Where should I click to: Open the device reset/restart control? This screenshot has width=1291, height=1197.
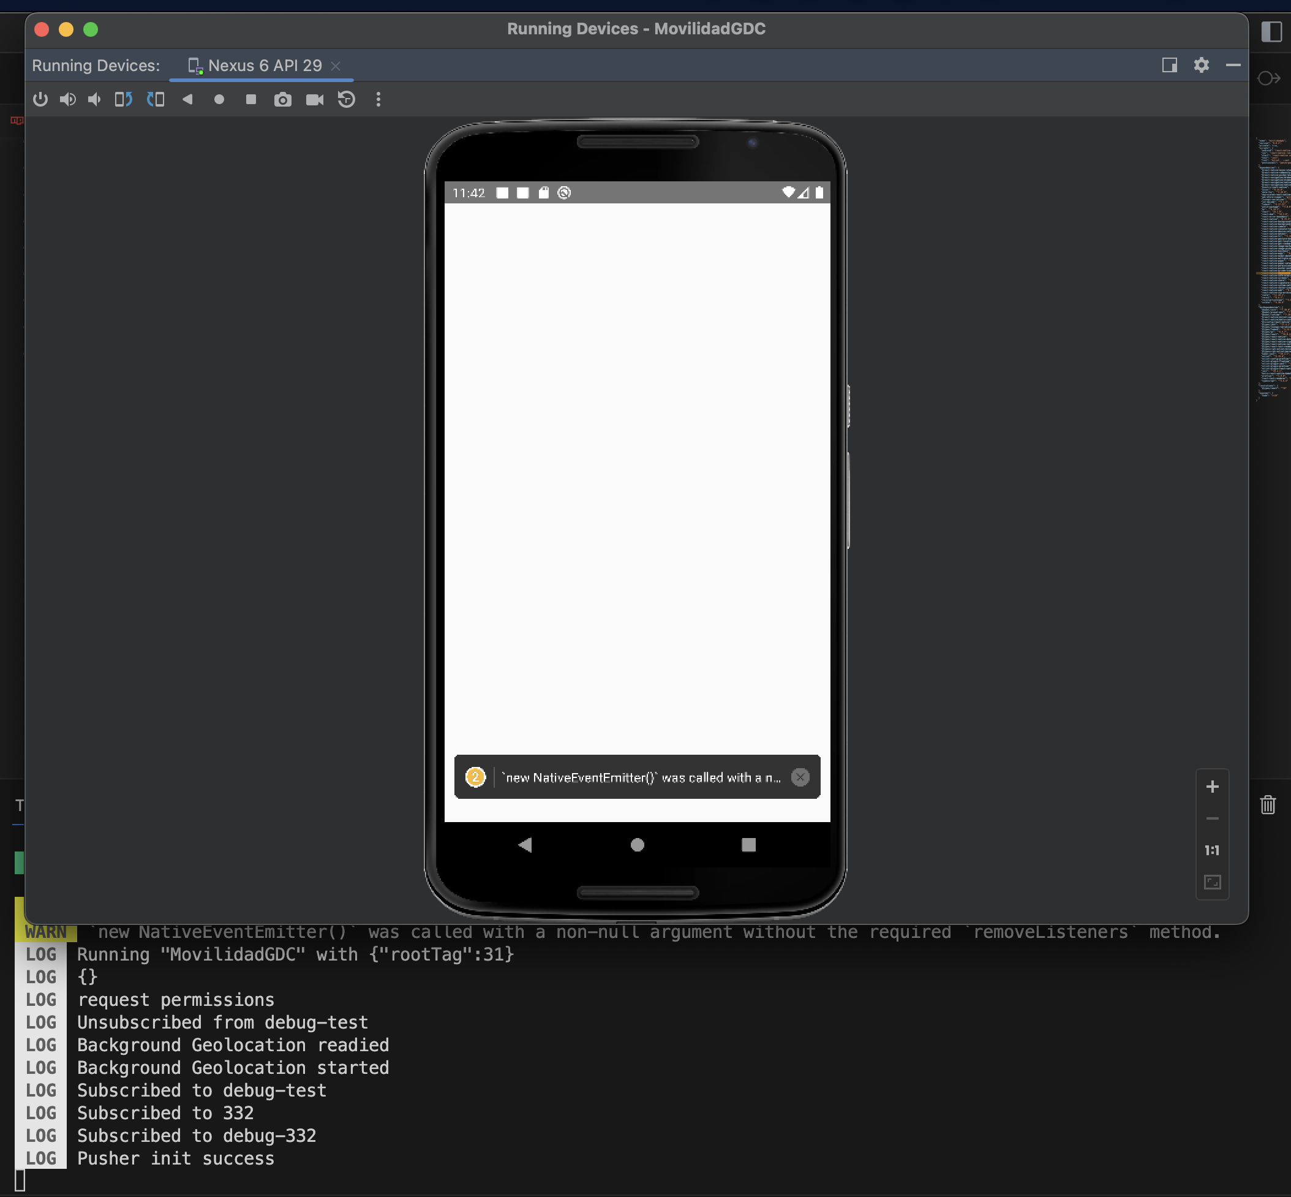point(347,99)
